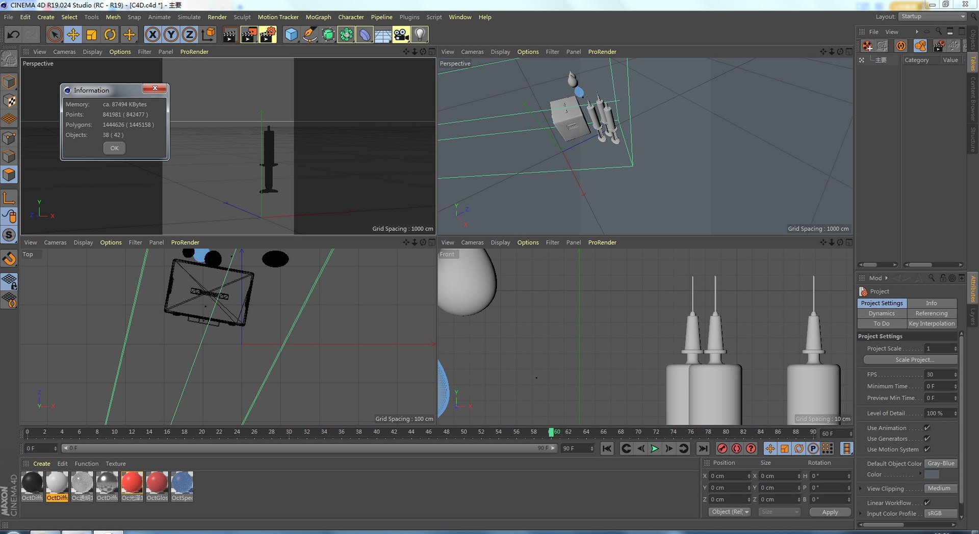Open the MoGraph menu
Image resolution: width=979 pixels, height=534 pixels.
[x=318, y=17]
